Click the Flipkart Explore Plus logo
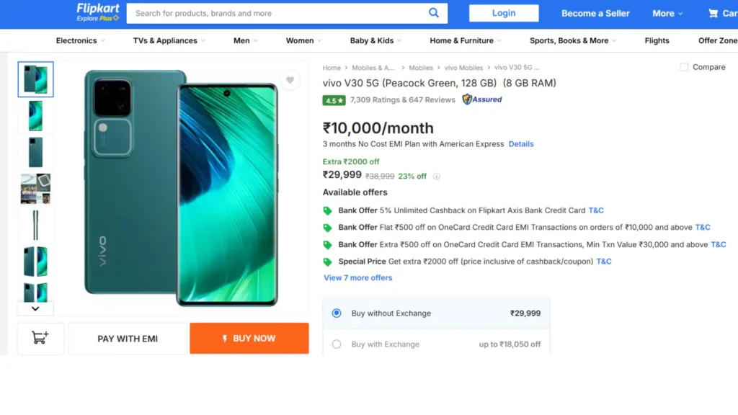The height and width of the screenshot is (415, 738). 98,12
